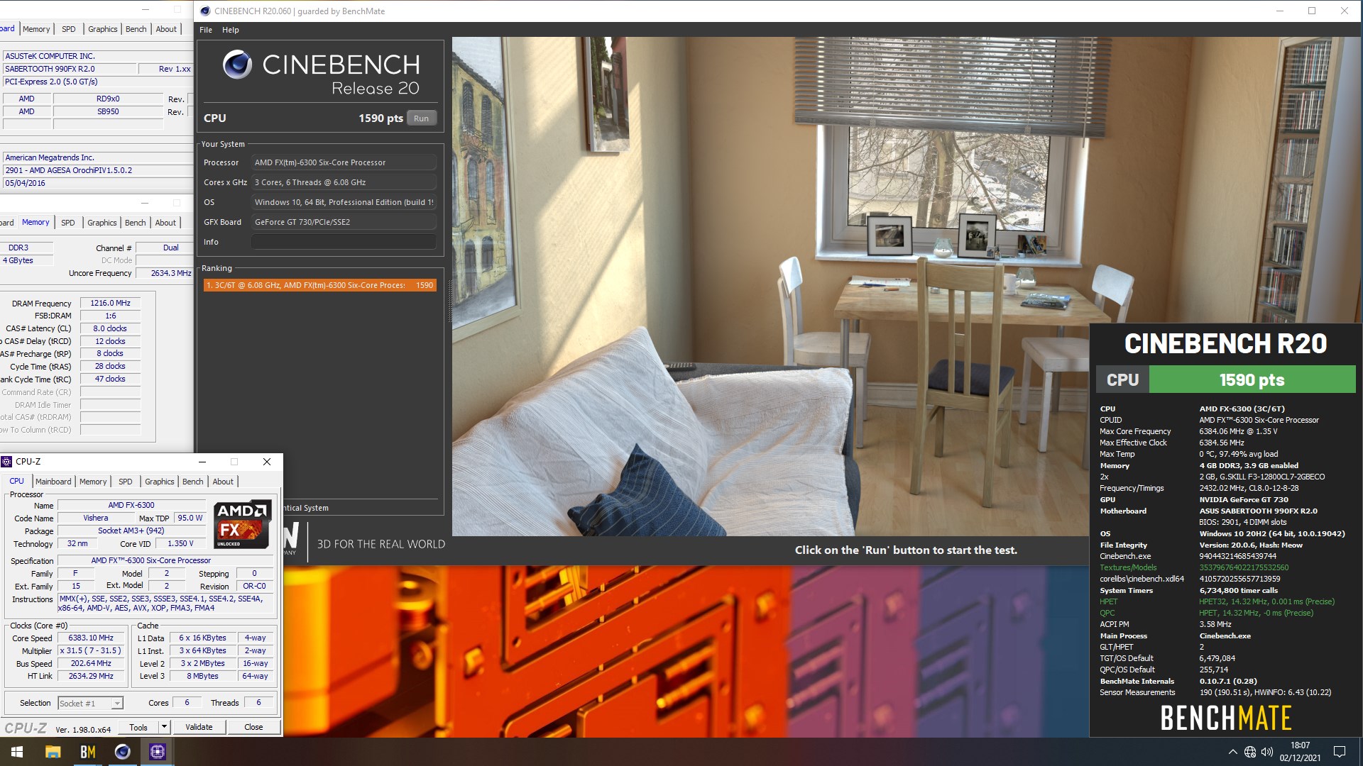This screenshot has height=766, width=1363.
Task: Open File Explorer from the taskbar
Action: (x=53, y=752)
